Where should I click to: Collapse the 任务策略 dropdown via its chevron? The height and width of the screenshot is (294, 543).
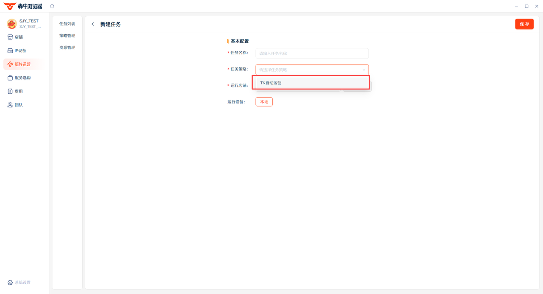364,70
